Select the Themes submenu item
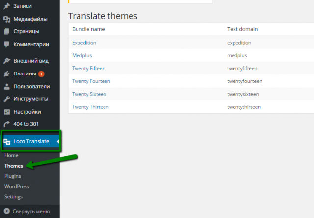The height and width of the screenshot is (218, 314). 13,166
